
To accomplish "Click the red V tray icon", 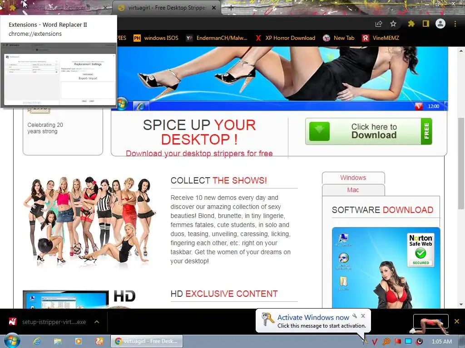I will (x=375, y=342).
